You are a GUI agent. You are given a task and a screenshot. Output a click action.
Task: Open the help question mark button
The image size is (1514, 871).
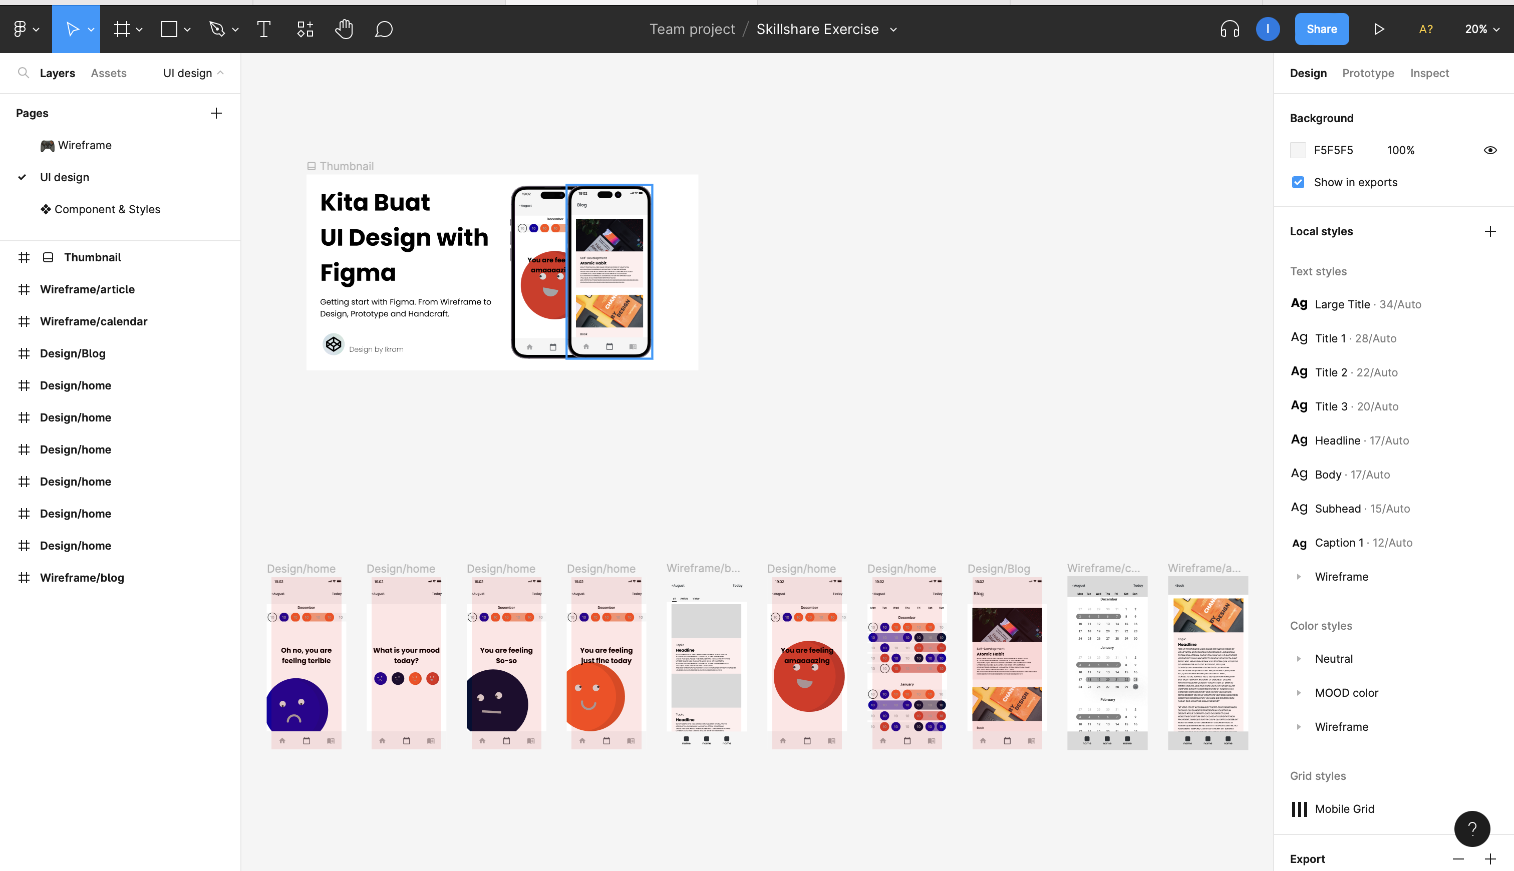[1471, 828]
